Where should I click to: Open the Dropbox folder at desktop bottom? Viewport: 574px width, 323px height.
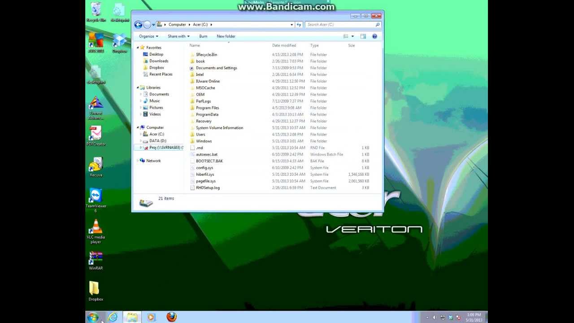click(x=96, y=291)
